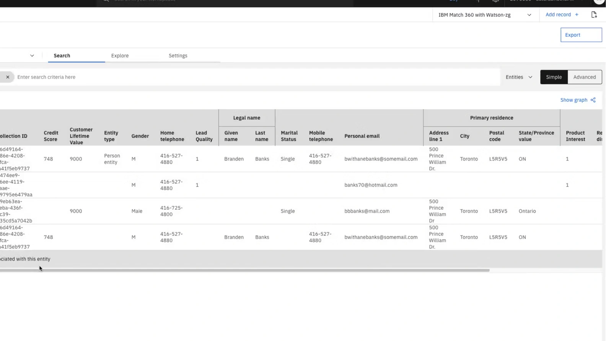606x341 pixels.
Task: Click the Export button
Action: click(x=581, y=35)
